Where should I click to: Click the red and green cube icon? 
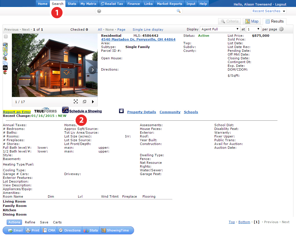(5, 72)
